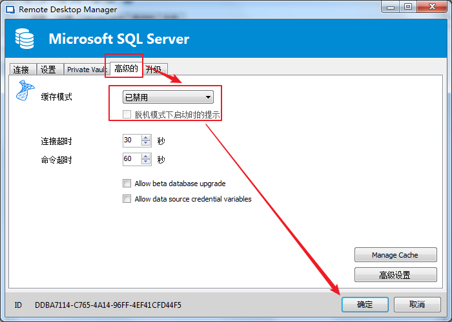Click the Manage Cache button
The height and width of the screenshot is (322, 452).
click(x=395, y=255)
